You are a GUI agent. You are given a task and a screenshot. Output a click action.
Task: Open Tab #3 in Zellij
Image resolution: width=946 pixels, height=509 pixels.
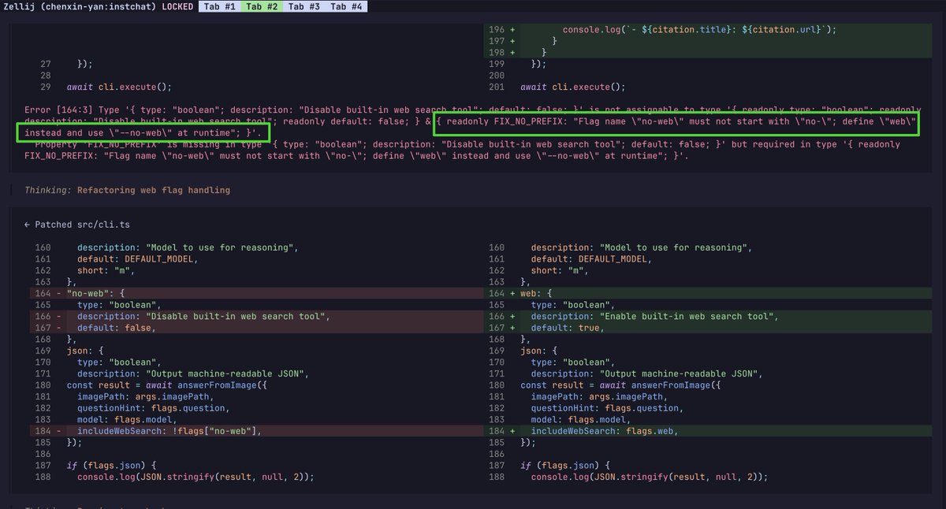304,6
